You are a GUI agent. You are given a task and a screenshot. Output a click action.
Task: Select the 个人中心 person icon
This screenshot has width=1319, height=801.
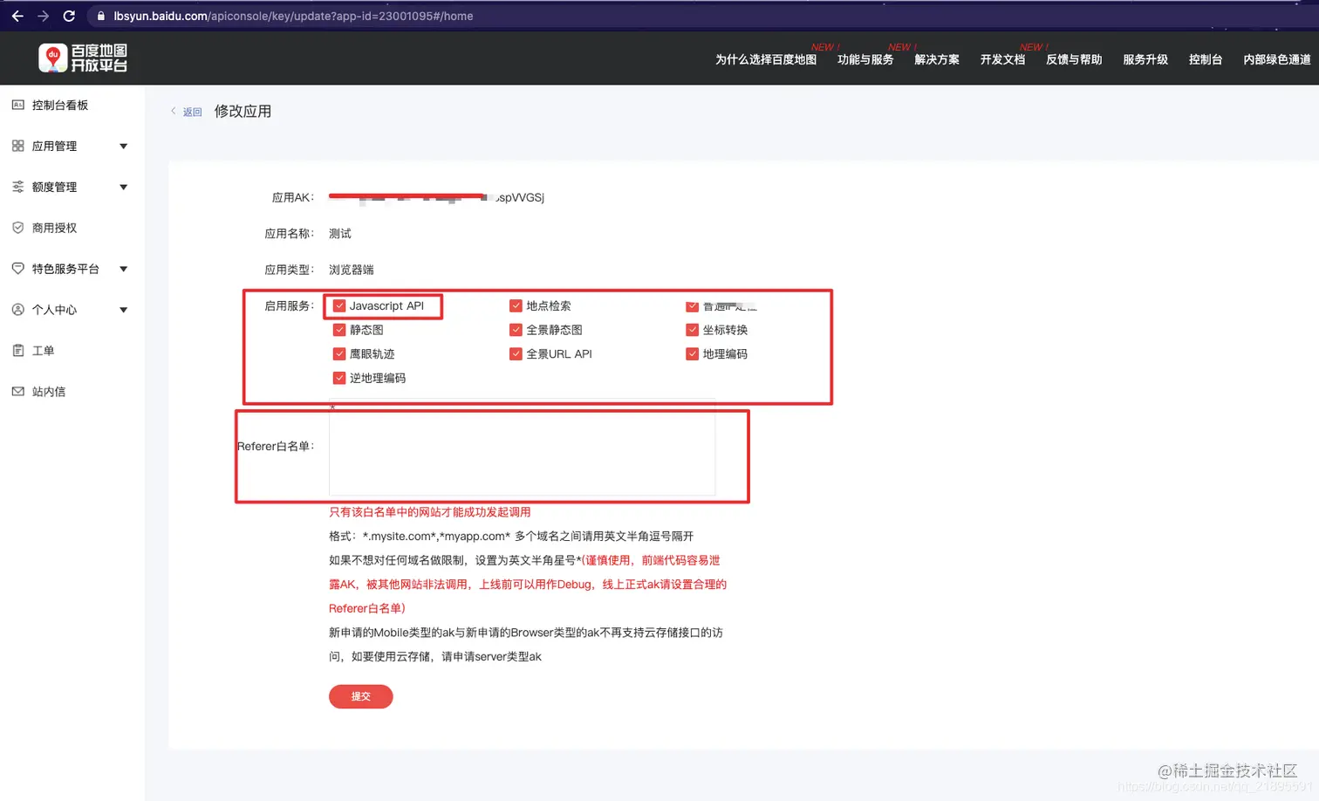18,309
